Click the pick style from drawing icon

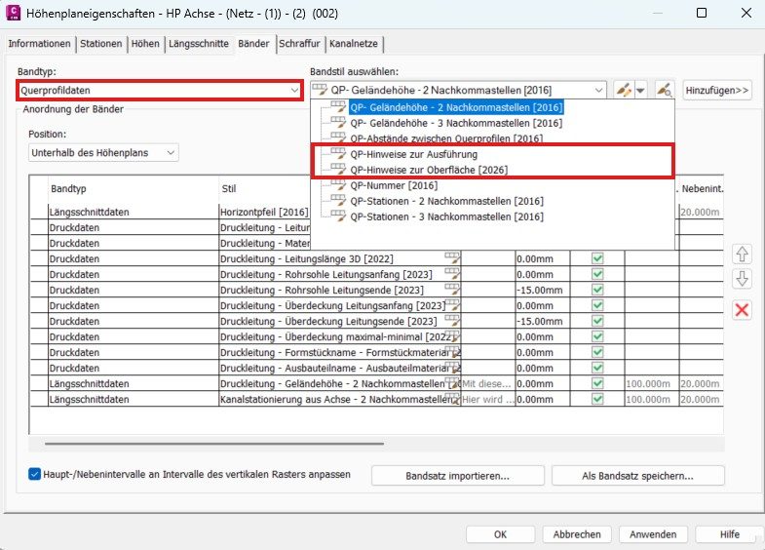point(664,90)
